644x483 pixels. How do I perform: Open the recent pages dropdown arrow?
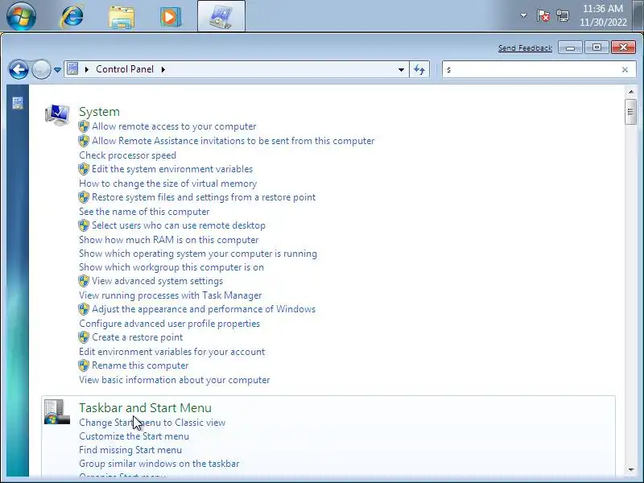click(57, 70)
